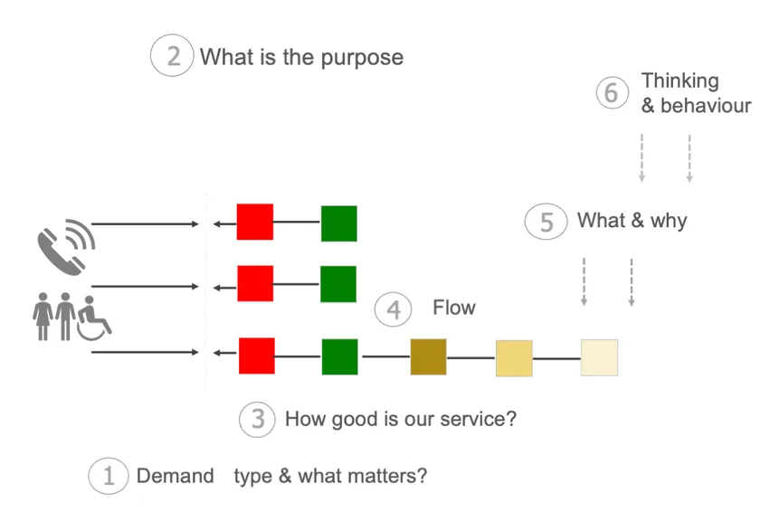The height and width of the screenshot is (512, 779).
Task: Click the green square in middle row
Action: coord(338,284)
